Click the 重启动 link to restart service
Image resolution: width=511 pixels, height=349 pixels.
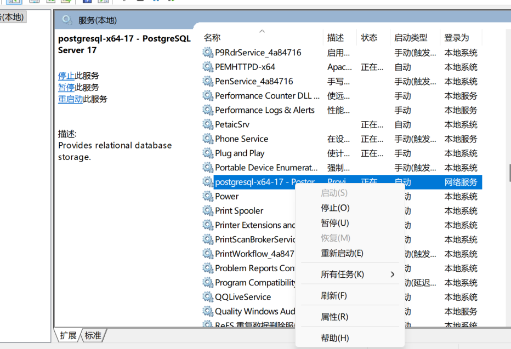[70, 99]
